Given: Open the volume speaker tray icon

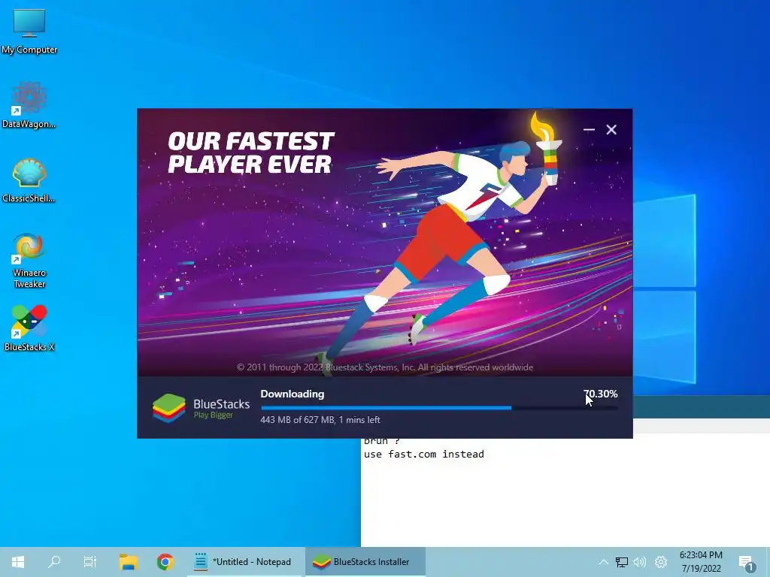Looking at the screenshot, I should pos(640,562).
